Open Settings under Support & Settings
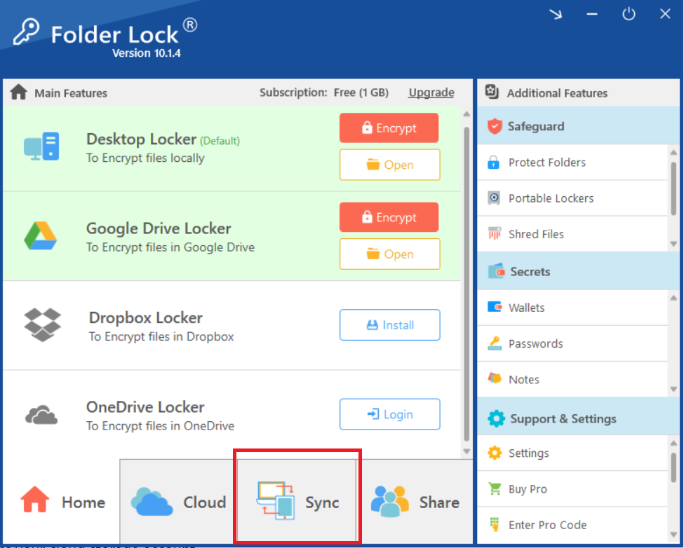The image size is (684, 548). [572, 453]
